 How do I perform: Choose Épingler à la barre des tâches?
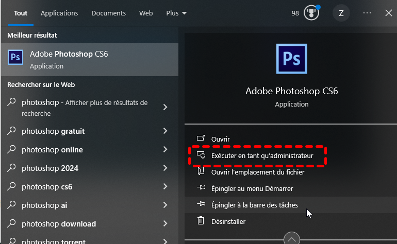(254, 205)
